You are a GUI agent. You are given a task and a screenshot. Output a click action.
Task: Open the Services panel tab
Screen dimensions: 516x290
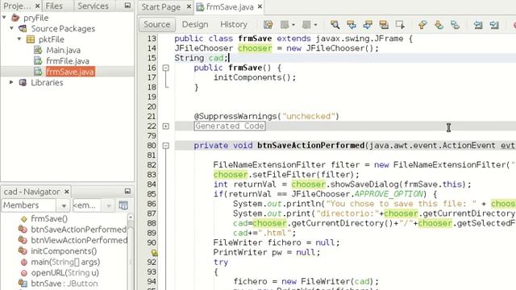tap(93, 6)
